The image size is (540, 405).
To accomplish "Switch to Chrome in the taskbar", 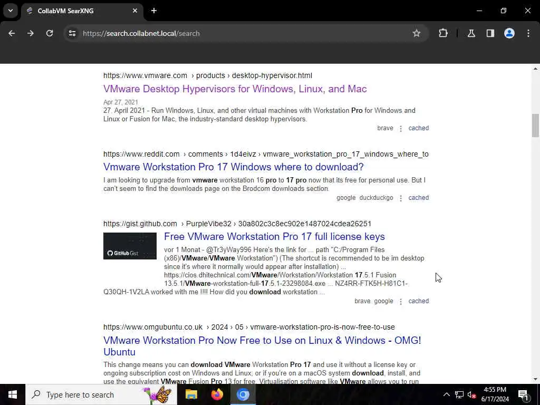I will point(243,394).
